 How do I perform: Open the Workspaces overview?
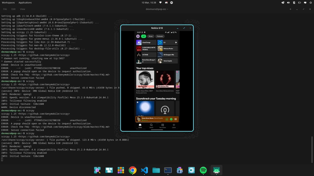[8, 3]
